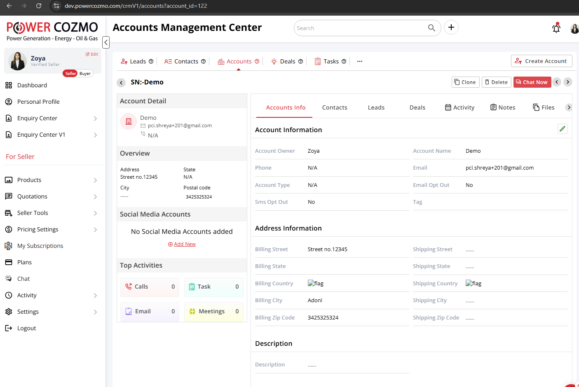The height and width of the screenshot is (387, 579).
Task: Collapse the left sidebar with arrow icon
Action: coord(106,42)
